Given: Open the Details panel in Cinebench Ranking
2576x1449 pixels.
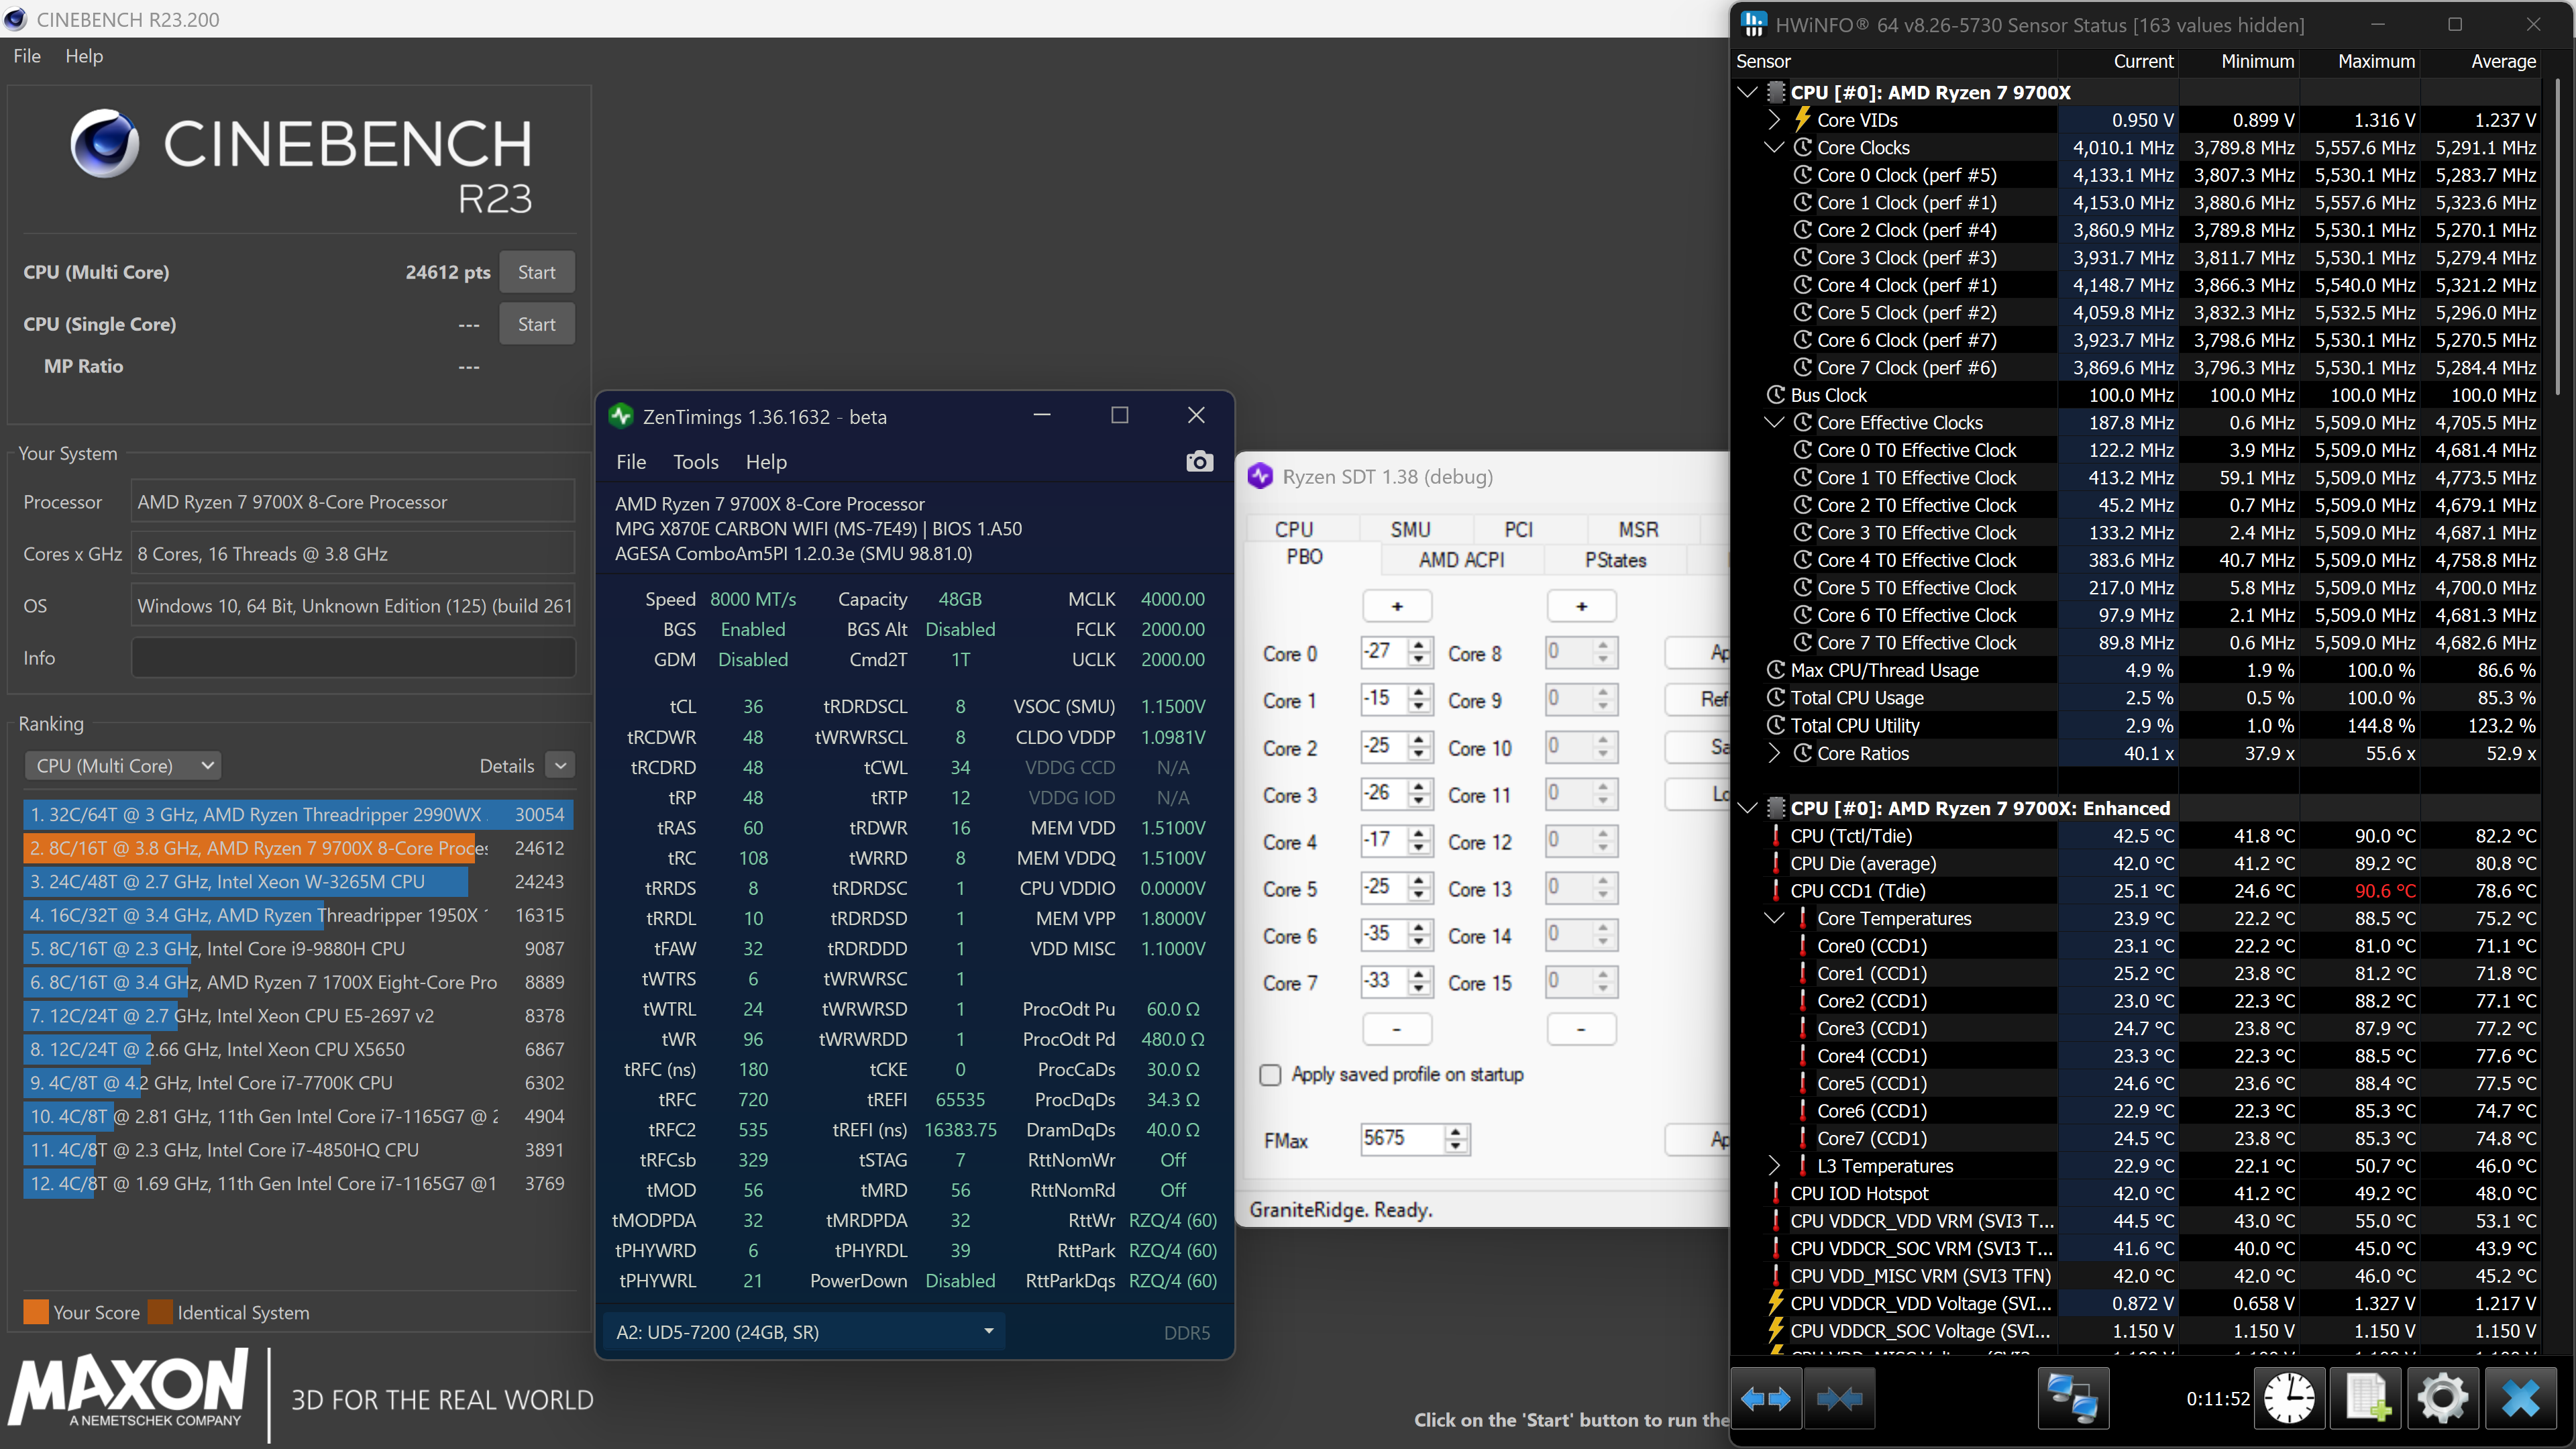Looking at the screenshot, I should click(x=561, y=765).
